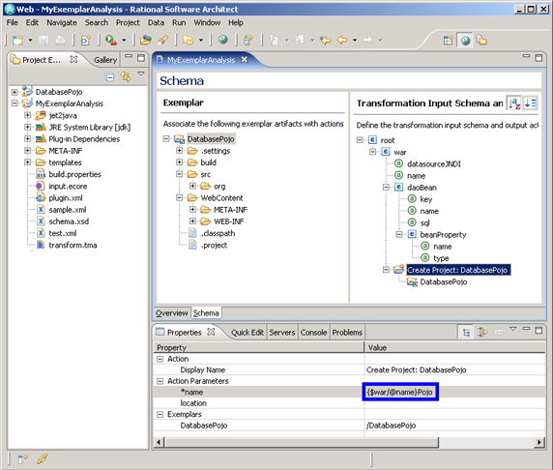The height and width of the screenshot is (470, 553).
Task: Click the open folder toolbar icon
Action: (145, 40)
